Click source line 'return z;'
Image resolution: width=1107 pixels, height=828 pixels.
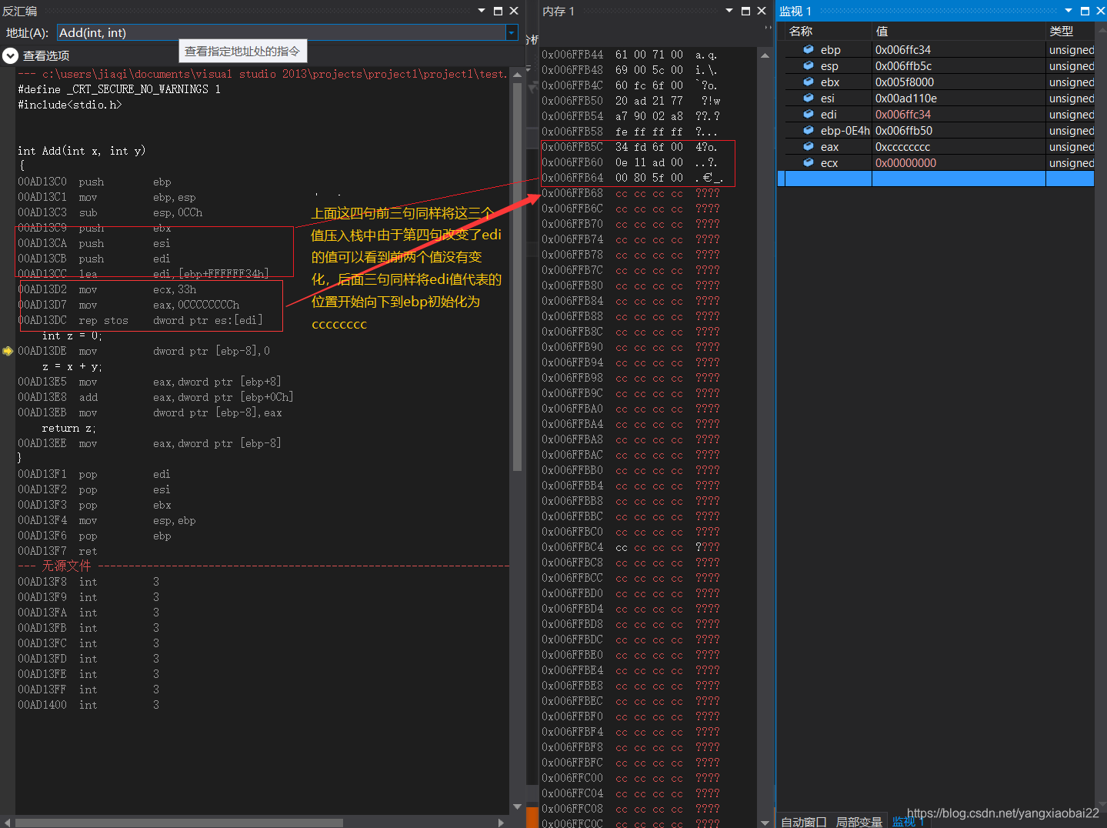click(68, 428)
